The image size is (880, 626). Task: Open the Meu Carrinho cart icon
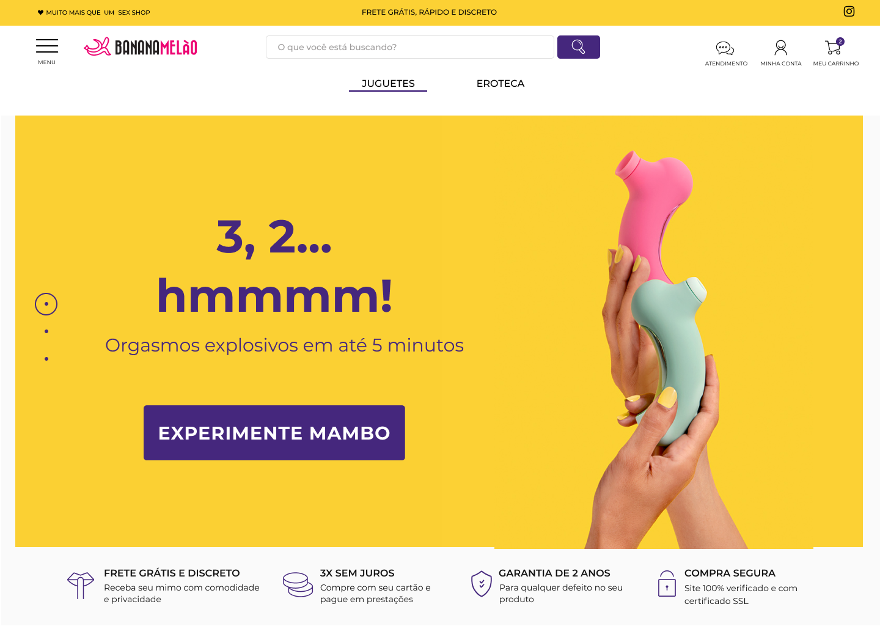click(x=834, y=47)
